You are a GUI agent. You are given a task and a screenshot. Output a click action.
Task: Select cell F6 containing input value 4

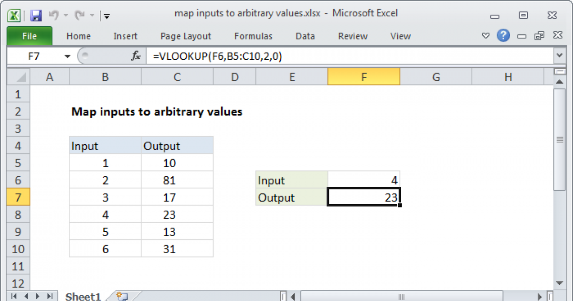[x=364, y=181]
